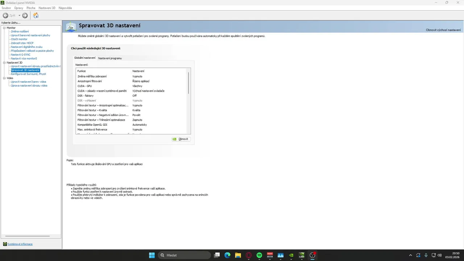Select the DSR - faktory row
Viewport: 464px width, 261px height.
[x=131, y=96]
